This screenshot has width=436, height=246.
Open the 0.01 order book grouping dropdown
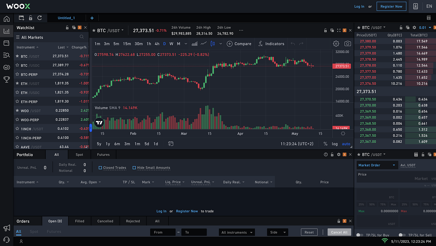click(x=425, y=28)
